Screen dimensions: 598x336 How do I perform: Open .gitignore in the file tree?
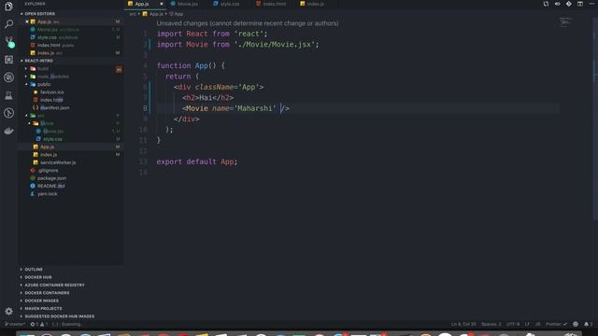coord(48,170)
